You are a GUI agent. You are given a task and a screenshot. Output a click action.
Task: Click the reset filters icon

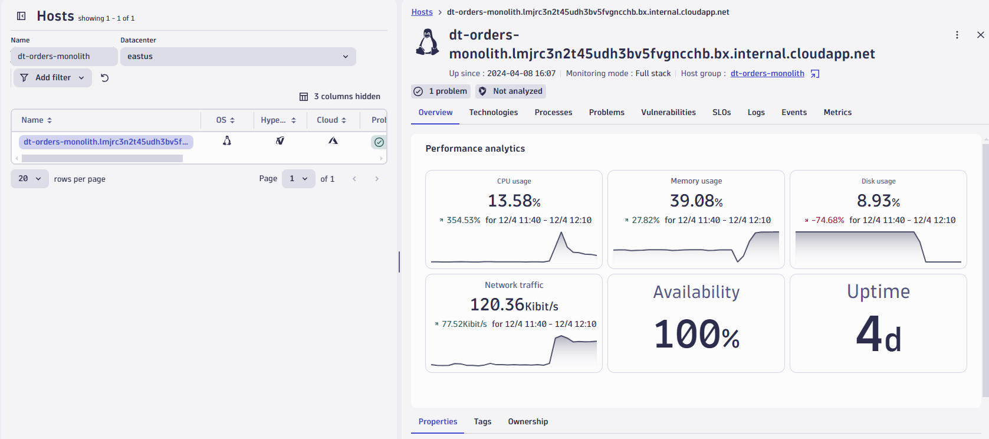pyautogui.click(x=105, y=78)
